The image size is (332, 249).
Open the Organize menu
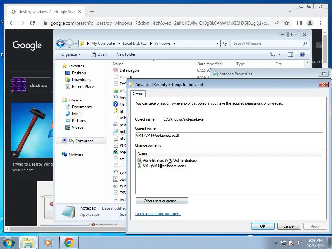[71, 54]
